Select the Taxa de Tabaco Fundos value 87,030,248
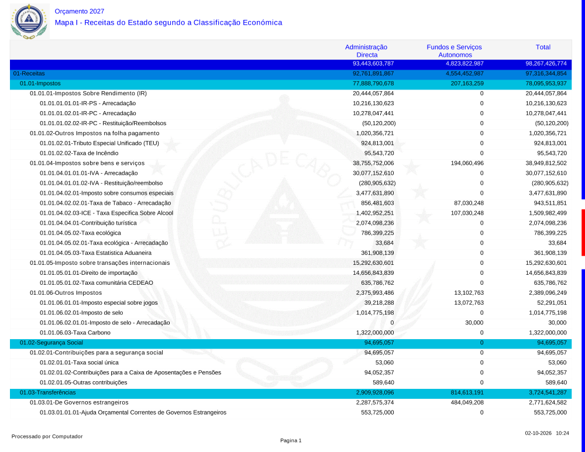Screen dimensions: 585x452 point(469,203)
